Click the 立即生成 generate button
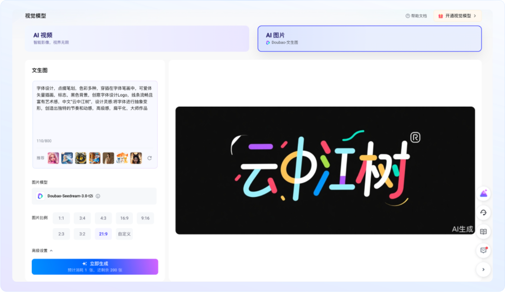The image size is (505, 292). [94, 266]
